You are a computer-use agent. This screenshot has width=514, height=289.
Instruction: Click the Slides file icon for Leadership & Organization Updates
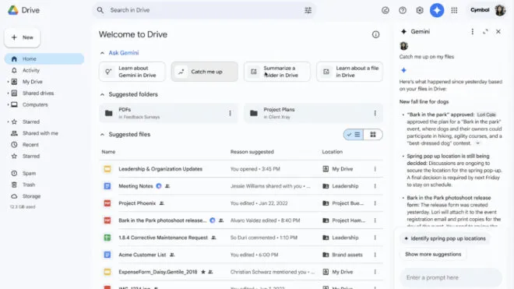pos(107,169)
